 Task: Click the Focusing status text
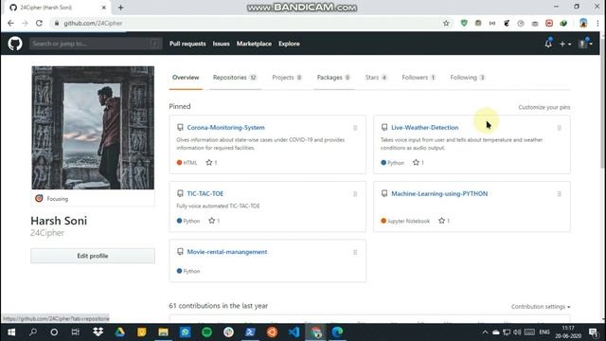(x=58, y=199)
